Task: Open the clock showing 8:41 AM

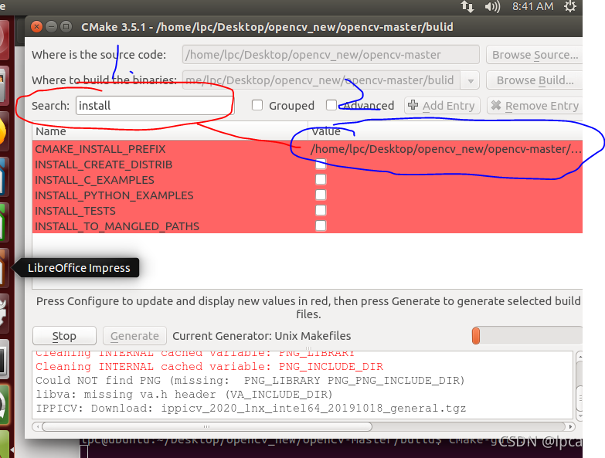Action: (x=533, y=6)
